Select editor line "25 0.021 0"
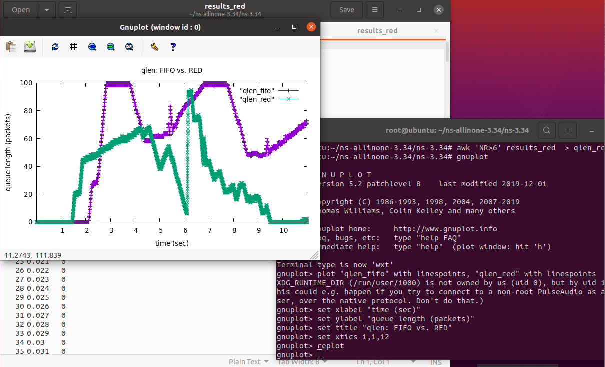This screenshot has height=367, width=605. pyautogui.click(x=40, y=261)
